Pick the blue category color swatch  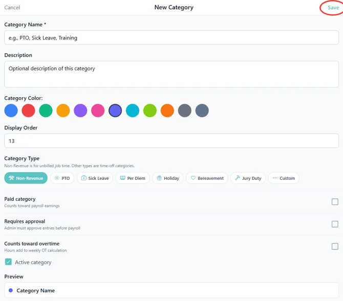coord(11,110)
